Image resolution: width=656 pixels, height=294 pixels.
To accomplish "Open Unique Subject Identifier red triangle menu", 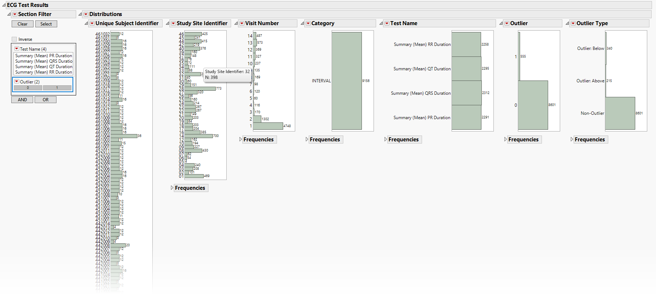I will click(92, 23).
